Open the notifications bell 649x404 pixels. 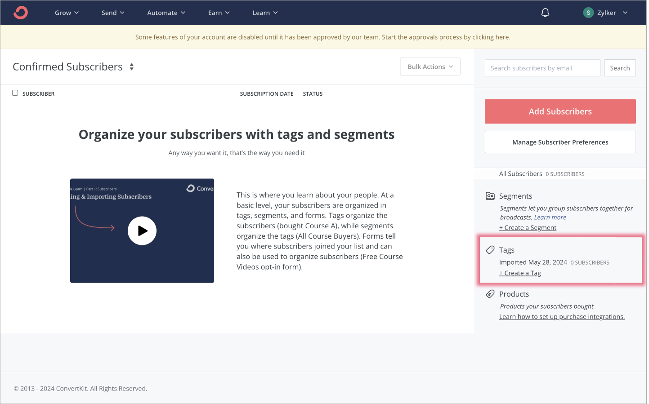tap(545, 13)
